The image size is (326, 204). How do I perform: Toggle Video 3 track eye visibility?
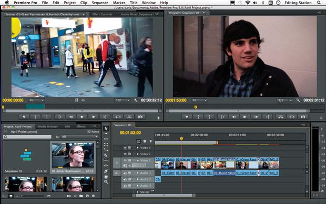pos(125,148)
